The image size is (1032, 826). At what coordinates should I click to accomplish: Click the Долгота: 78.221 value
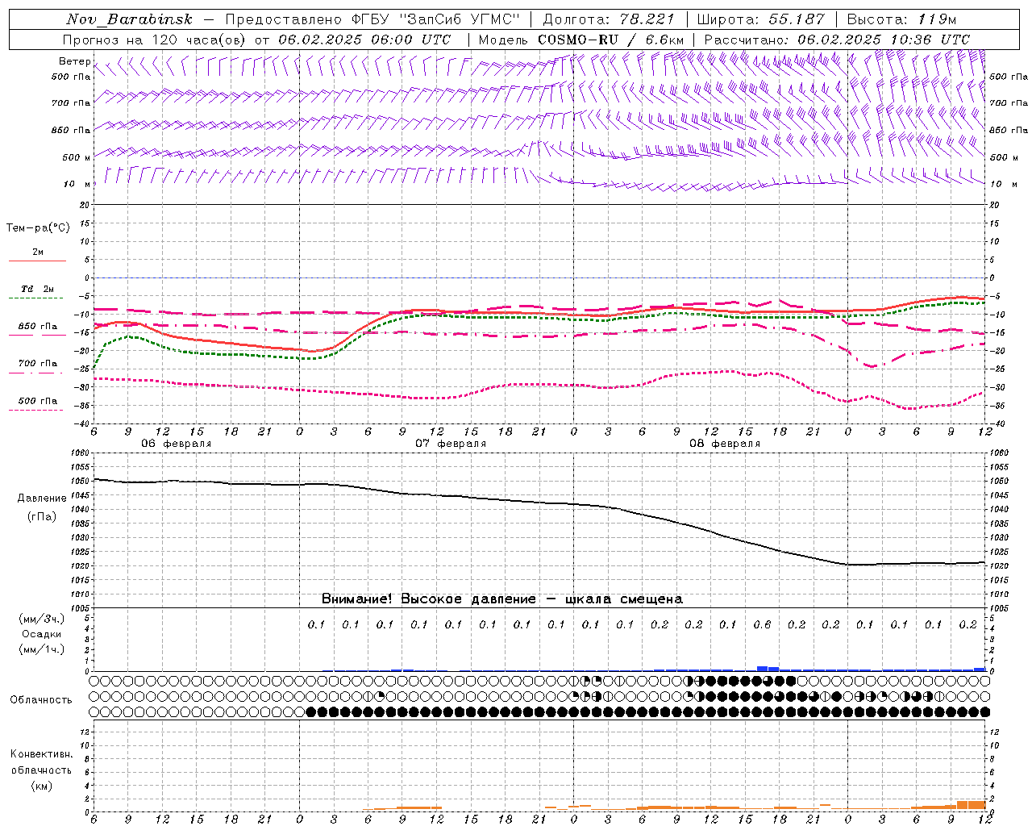[608, 19]
